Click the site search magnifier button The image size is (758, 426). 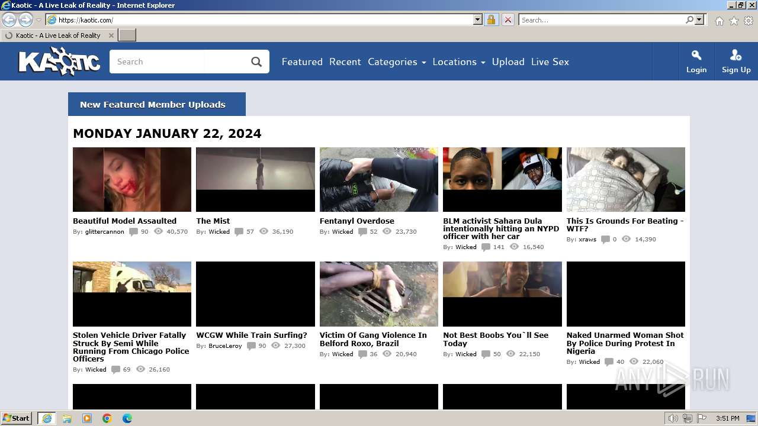coord(256,62)
